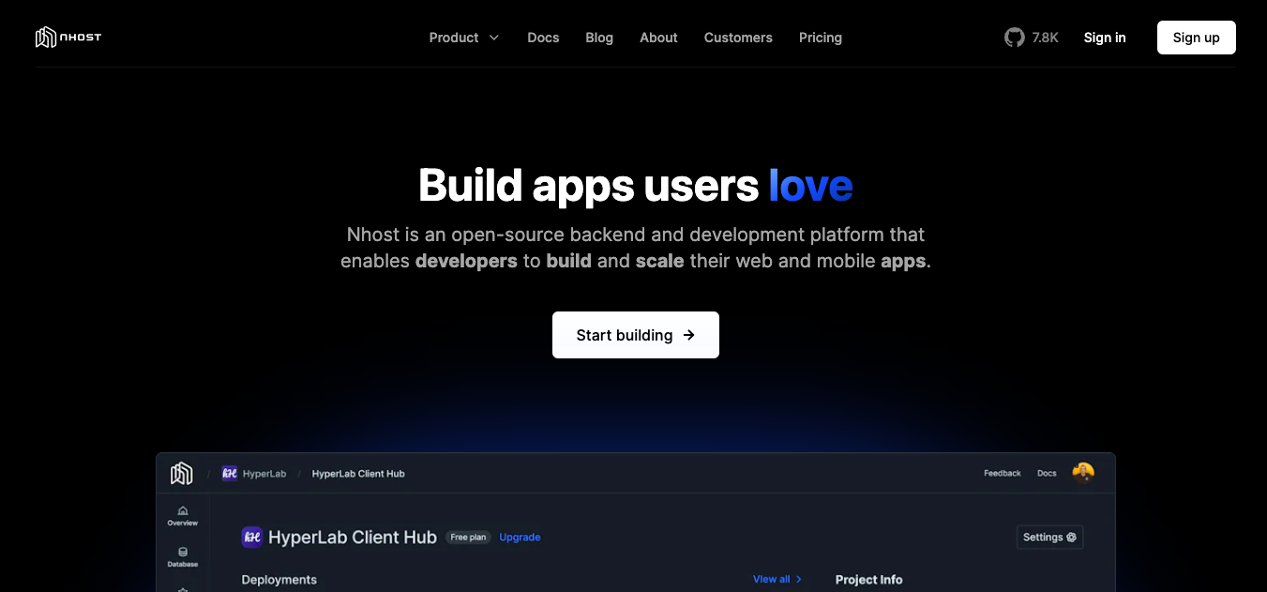Open Feedback in the dashboard header

coord(1003,473)
